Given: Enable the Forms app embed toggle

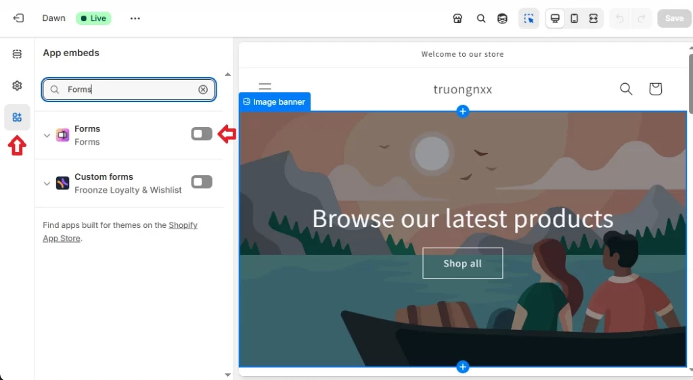Looking at the screenshot, I should [x=202, y=134].
